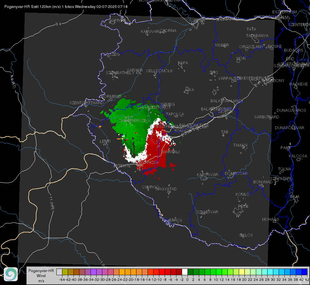Click the PÁPA city label
Viewport: 310px width, 285px height.
tap(183, 63)
